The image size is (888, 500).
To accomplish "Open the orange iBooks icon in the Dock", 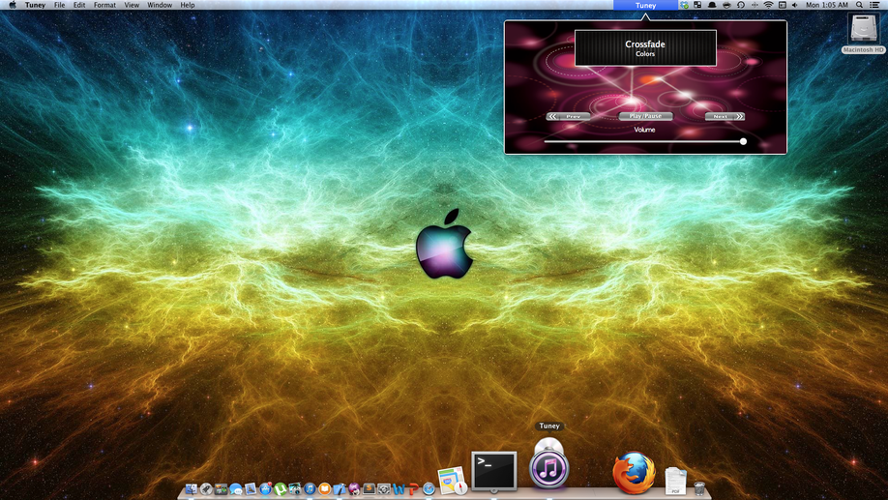I will pyautogui.click(x=324, y=488).
